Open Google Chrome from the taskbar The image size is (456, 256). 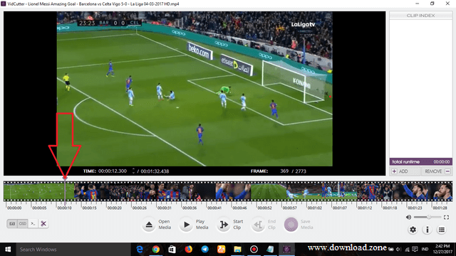pos(156,250)
